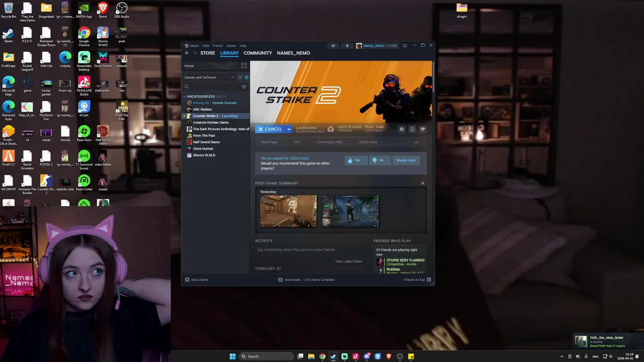Image resolution: width=644 pixels, height=362 pixels.
Task: Switch to the STORE tab
Action: point(208,53)
